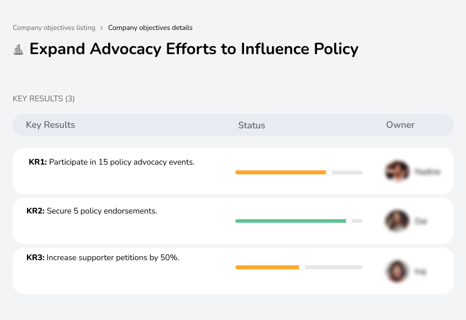The width and height of the screenshot is (466, 320).
Task: Click the building icon beside the objective title
Action: point(18,49)
